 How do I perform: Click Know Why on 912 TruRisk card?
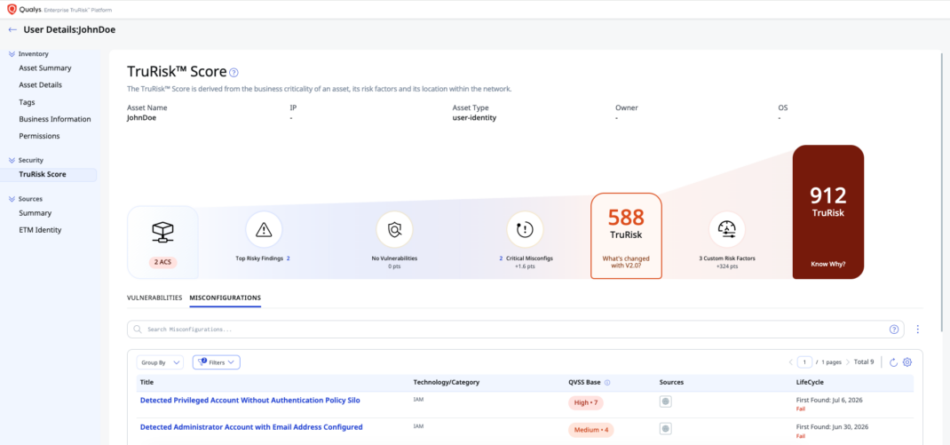click(x=828, y=265)
